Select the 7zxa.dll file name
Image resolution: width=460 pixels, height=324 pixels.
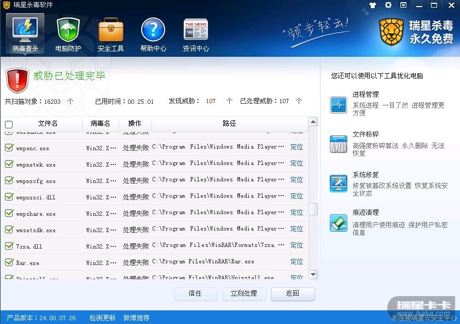29,246
